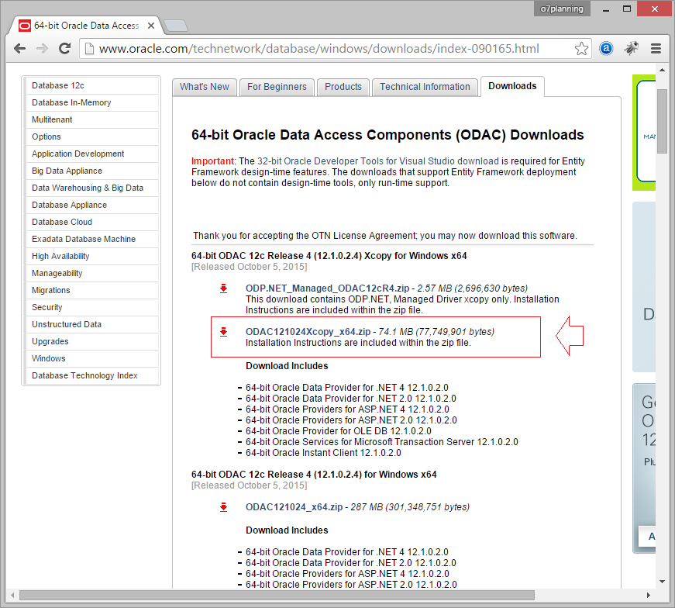Open a new browser tab
Screen dimensions: 675x608
coord(176,26)
